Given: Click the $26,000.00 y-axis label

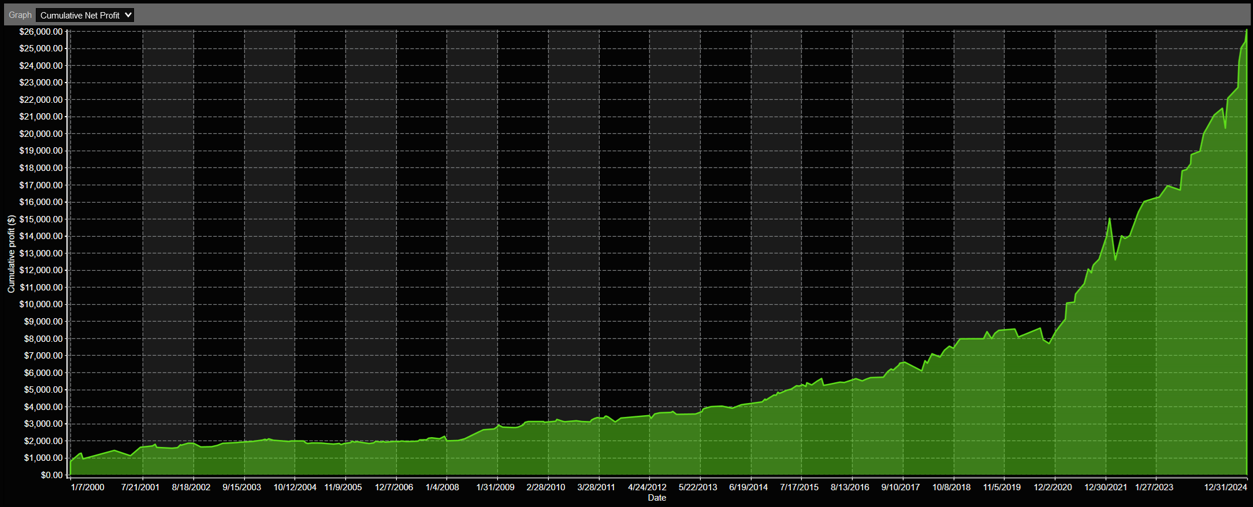Looking at the screenshot, I should (x=41, y=32).
